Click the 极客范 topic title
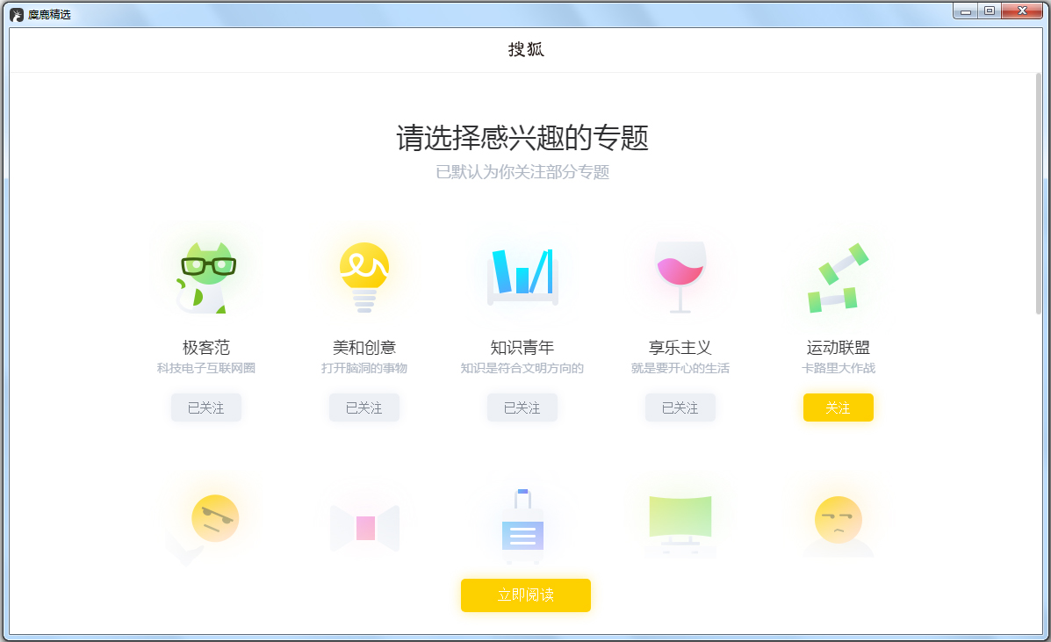This screenshot has width=1051, height=642. click(205, 347)
